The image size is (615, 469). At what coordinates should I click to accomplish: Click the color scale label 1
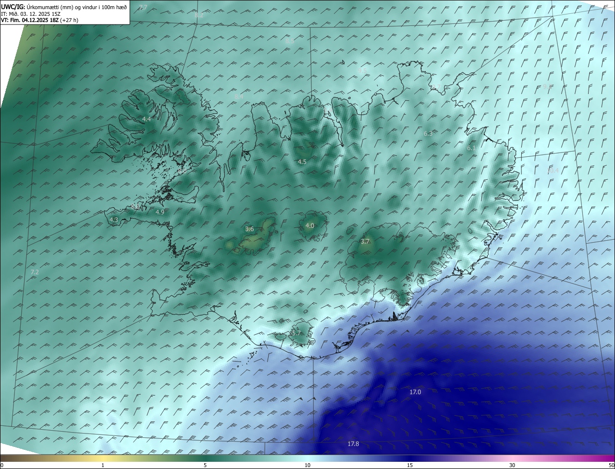(103, 465)
